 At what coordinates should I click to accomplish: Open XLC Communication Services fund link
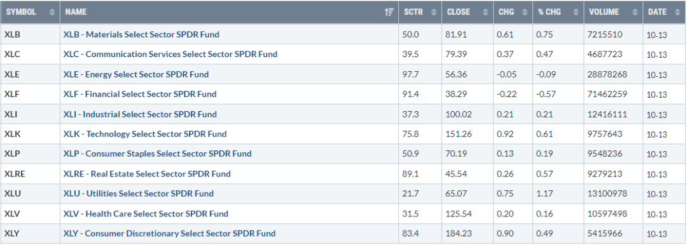(170, 54)
